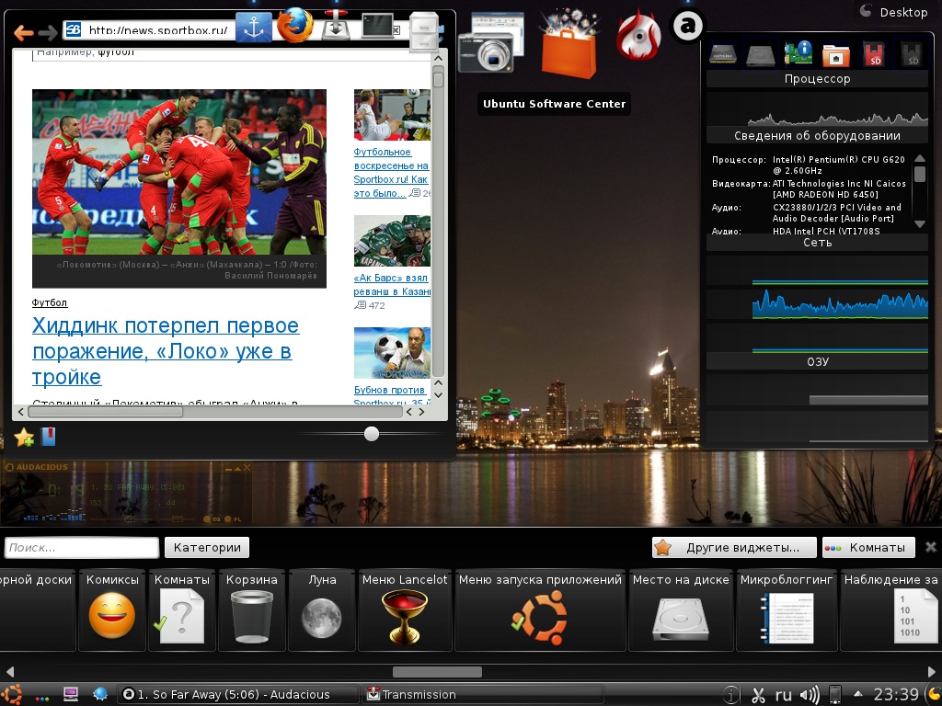
Task: Click the info notification tray icon
Action: tap(731, 695)
